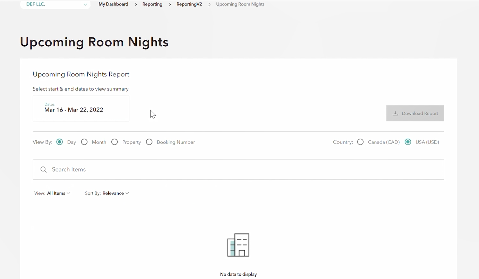This screenshot has width=479, height=279.
Task: Click the magnifier icon in Search Items
Action: click(43, 169)
